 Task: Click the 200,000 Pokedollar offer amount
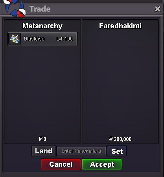pyautogui.click(x=123, y=139)
